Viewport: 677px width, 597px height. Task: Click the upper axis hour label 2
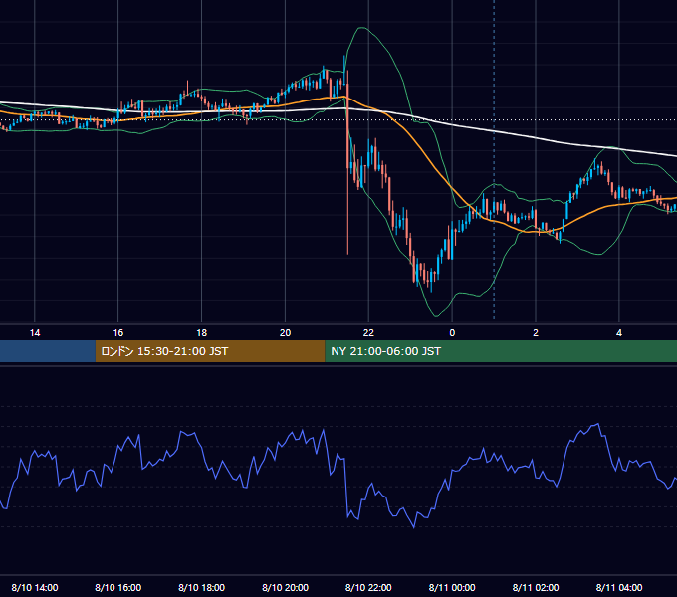[536, 333]
